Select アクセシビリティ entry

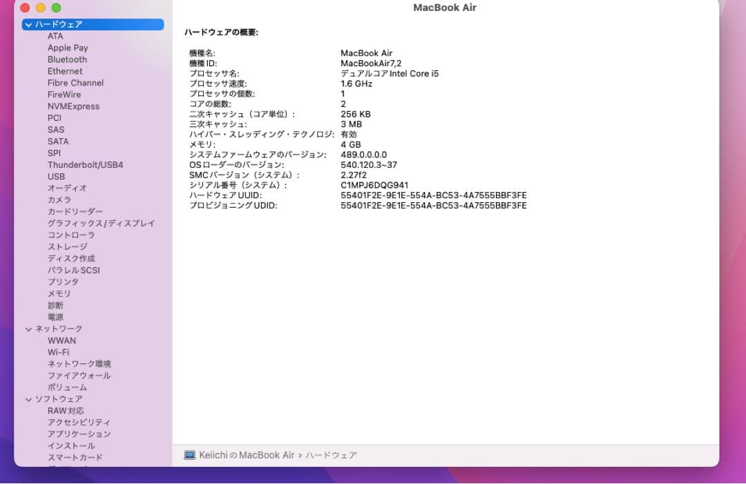pyautogui.click(x=79, y=422)
